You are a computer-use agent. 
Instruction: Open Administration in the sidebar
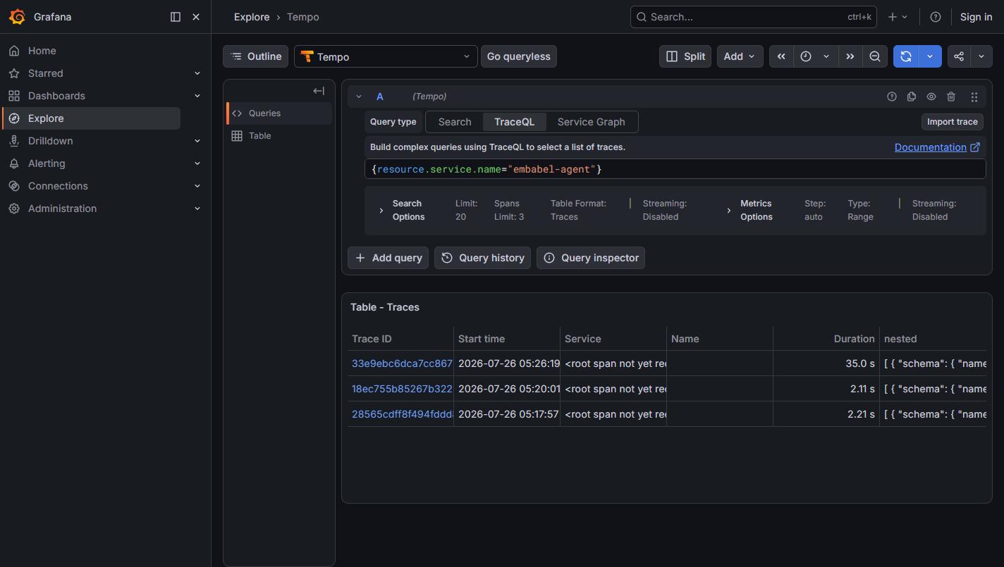click(x=62, y=208)
